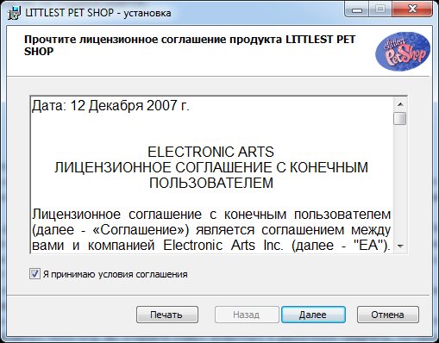The width and height of the screenshot is (439, 343).
Task: Click the disabled Назад button
Action: click(247, 315)
